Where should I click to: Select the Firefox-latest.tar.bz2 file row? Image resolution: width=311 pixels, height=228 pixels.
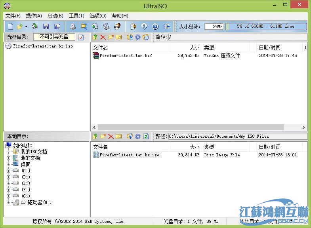(199, 56)
